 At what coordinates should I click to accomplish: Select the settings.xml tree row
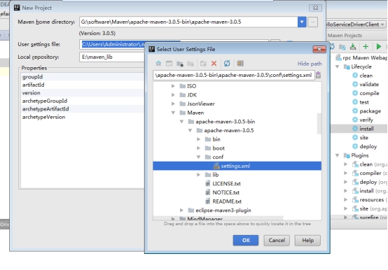tap(237, 166)
